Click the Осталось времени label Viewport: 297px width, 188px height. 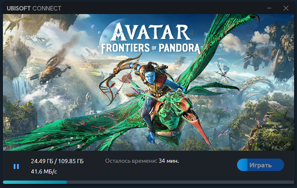(131, 161)
